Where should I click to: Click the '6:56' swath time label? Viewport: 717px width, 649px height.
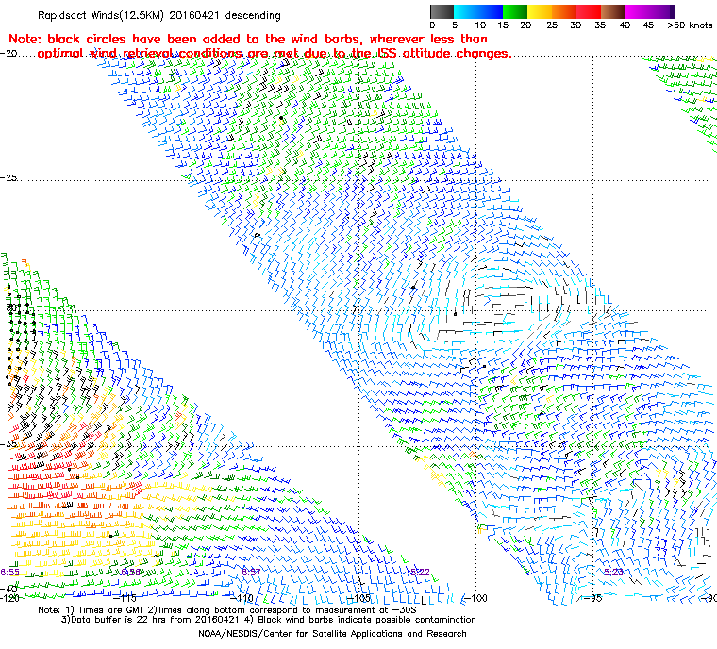pyautogui.click(x=131, y=573)
